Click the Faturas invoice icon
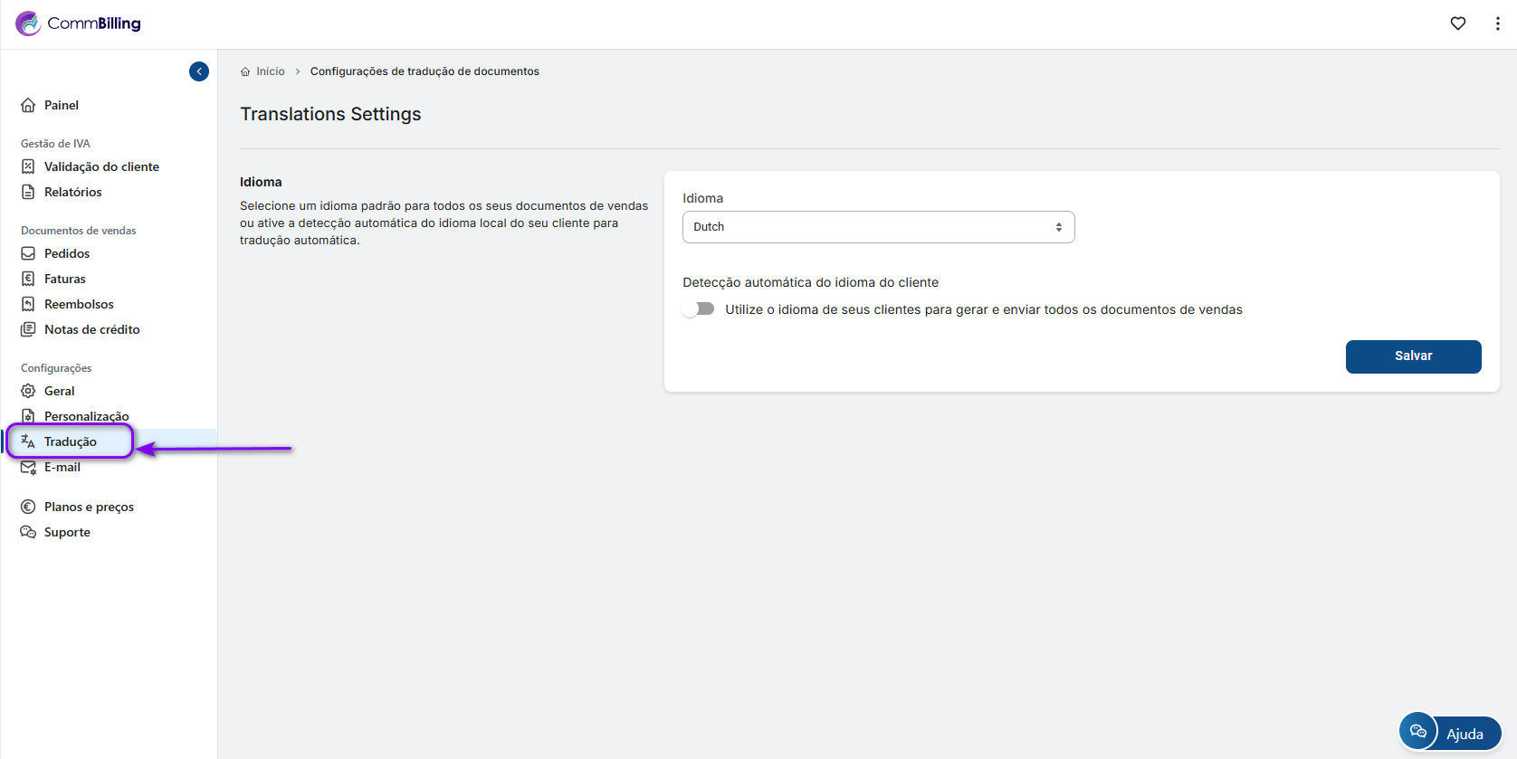1517x759 pixels. click(x=28, y=279)
